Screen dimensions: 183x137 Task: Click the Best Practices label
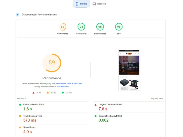(100, 34)
